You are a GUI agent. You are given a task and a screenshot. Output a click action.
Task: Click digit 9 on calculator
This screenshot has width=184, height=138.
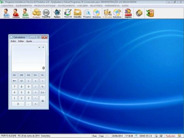[x=28, y=86]
